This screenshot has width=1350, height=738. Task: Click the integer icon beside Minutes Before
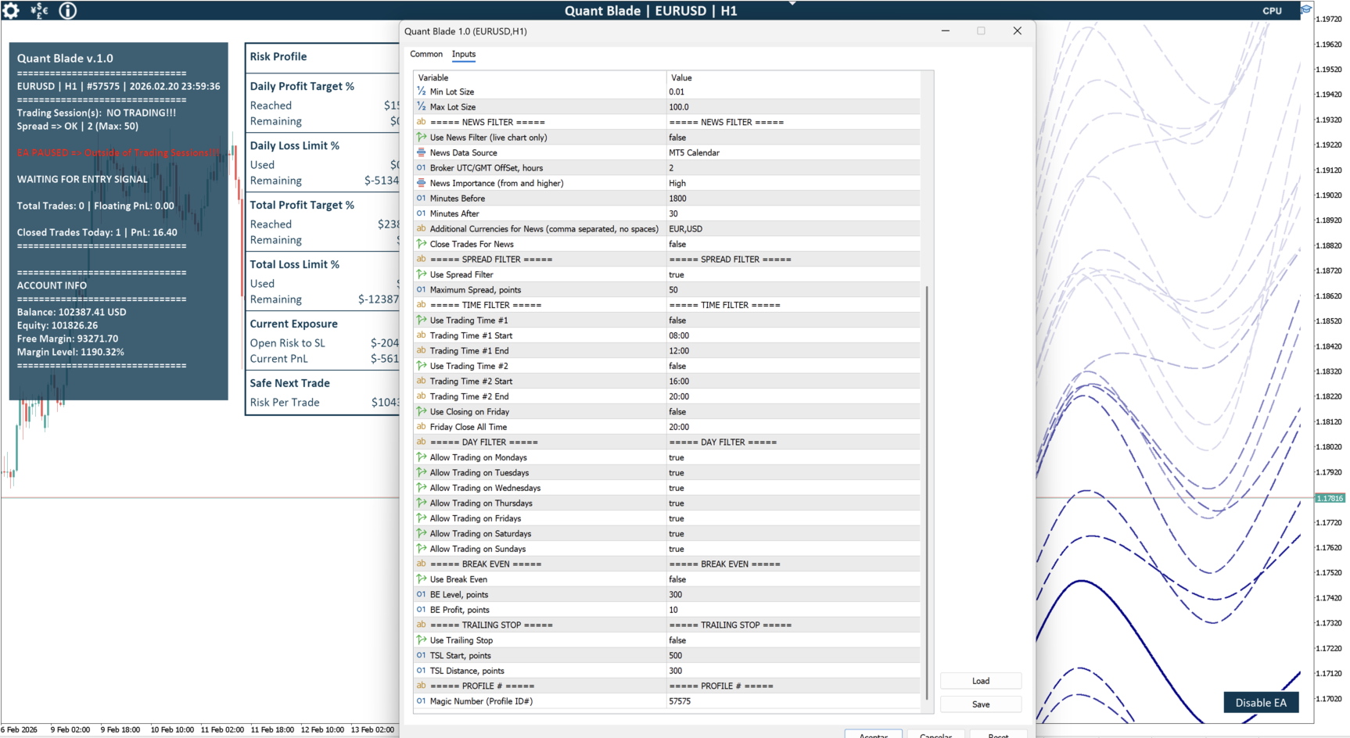(x=422, y=198)
